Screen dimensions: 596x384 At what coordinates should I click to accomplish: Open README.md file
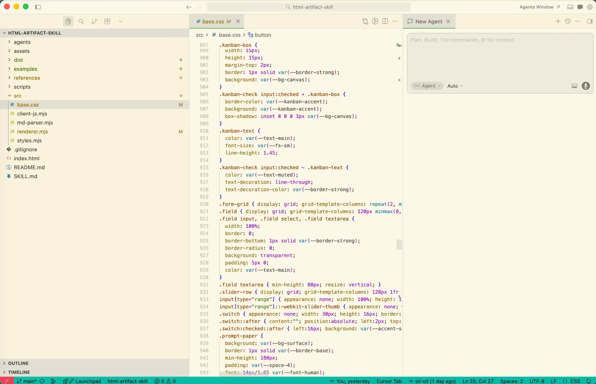95,167
